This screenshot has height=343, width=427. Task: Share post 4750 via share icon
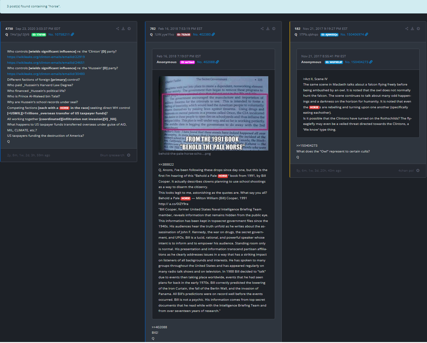click(x=118, y=29)
